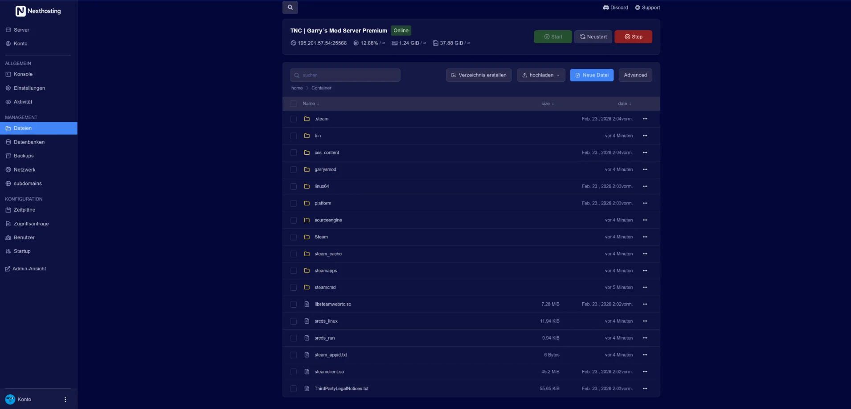Open actions menu for steamclient.so
This screenshot has height=409, width=851.
[645, 372]
